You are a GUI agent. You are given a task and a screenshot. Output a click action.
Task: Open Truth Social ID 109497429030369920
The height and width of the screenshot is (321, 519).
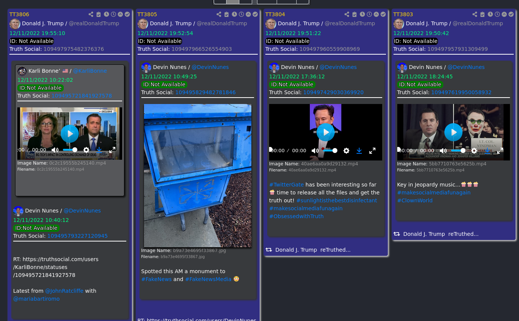click(x=333, y=92)
